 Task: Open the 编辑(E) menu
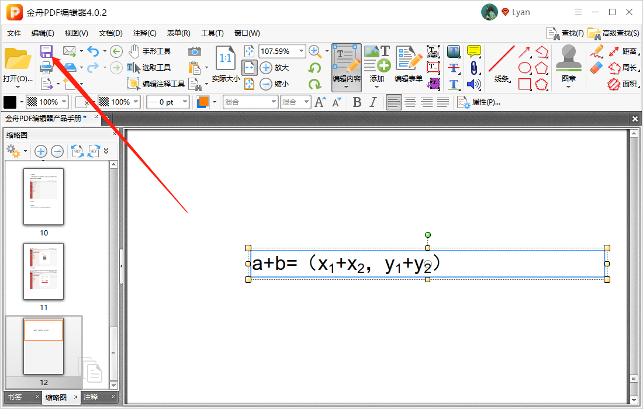(x=43, y=33)
